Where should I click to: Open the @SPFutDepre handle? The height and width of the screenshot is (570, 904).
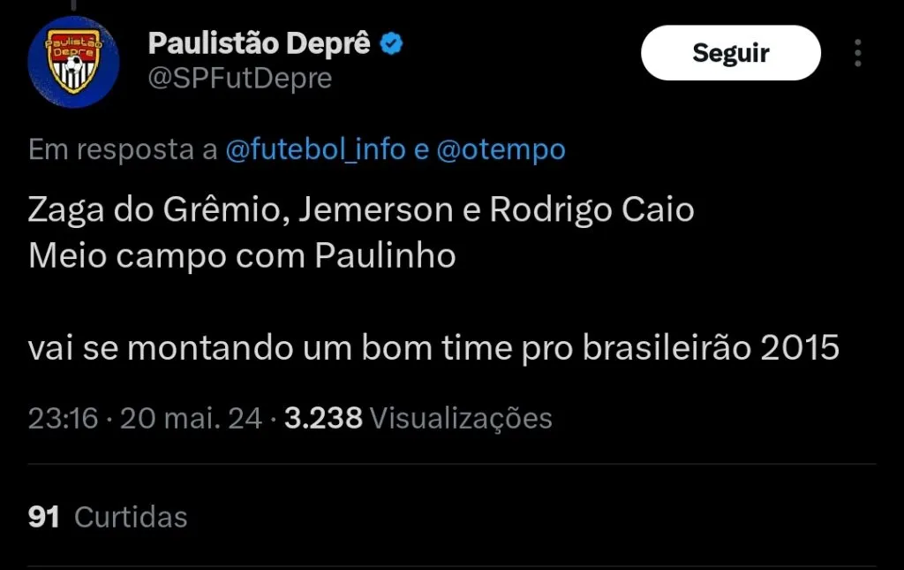240,79
